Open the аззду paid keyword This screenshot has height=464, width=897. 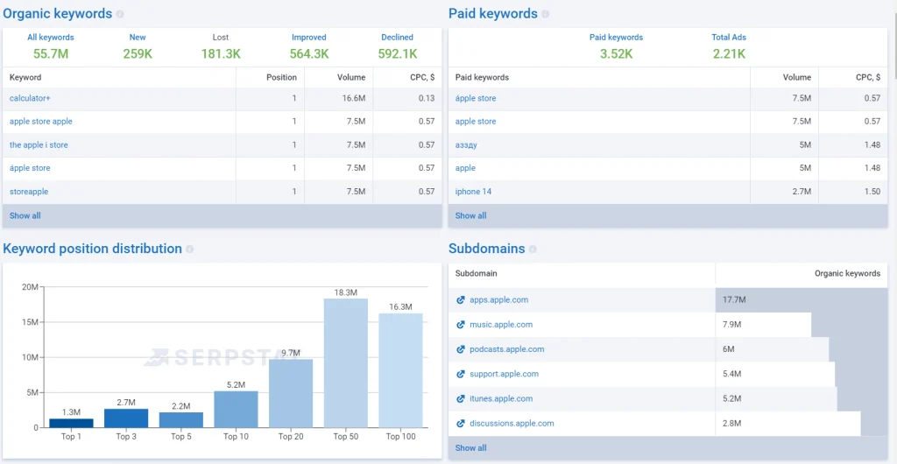click(466, 145)
